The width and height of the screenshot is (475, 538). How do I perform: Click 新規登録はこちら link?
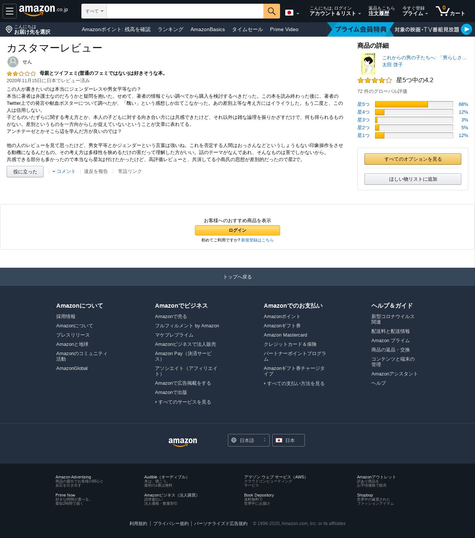(x=257, y=240)
